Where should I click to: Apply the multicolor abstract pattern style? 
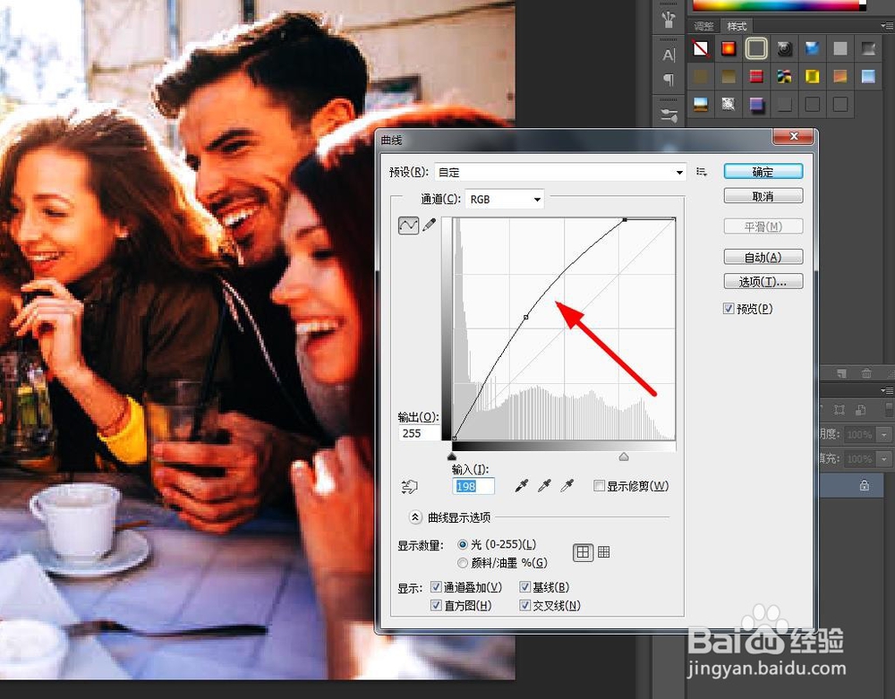click(x=784, y=76)
